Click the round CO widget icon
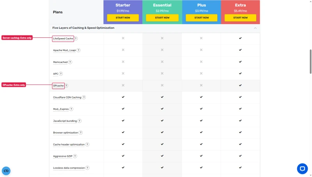Image resolution: width=312 pixels, height=177 pixels. pos(6,171)
